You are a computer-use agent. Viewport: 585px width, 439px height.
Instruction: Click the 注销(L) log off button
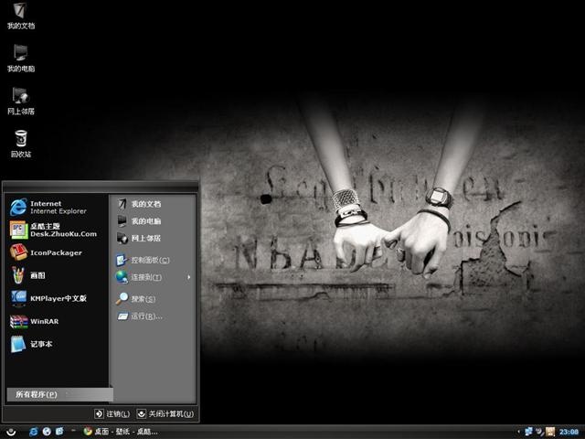112,413
